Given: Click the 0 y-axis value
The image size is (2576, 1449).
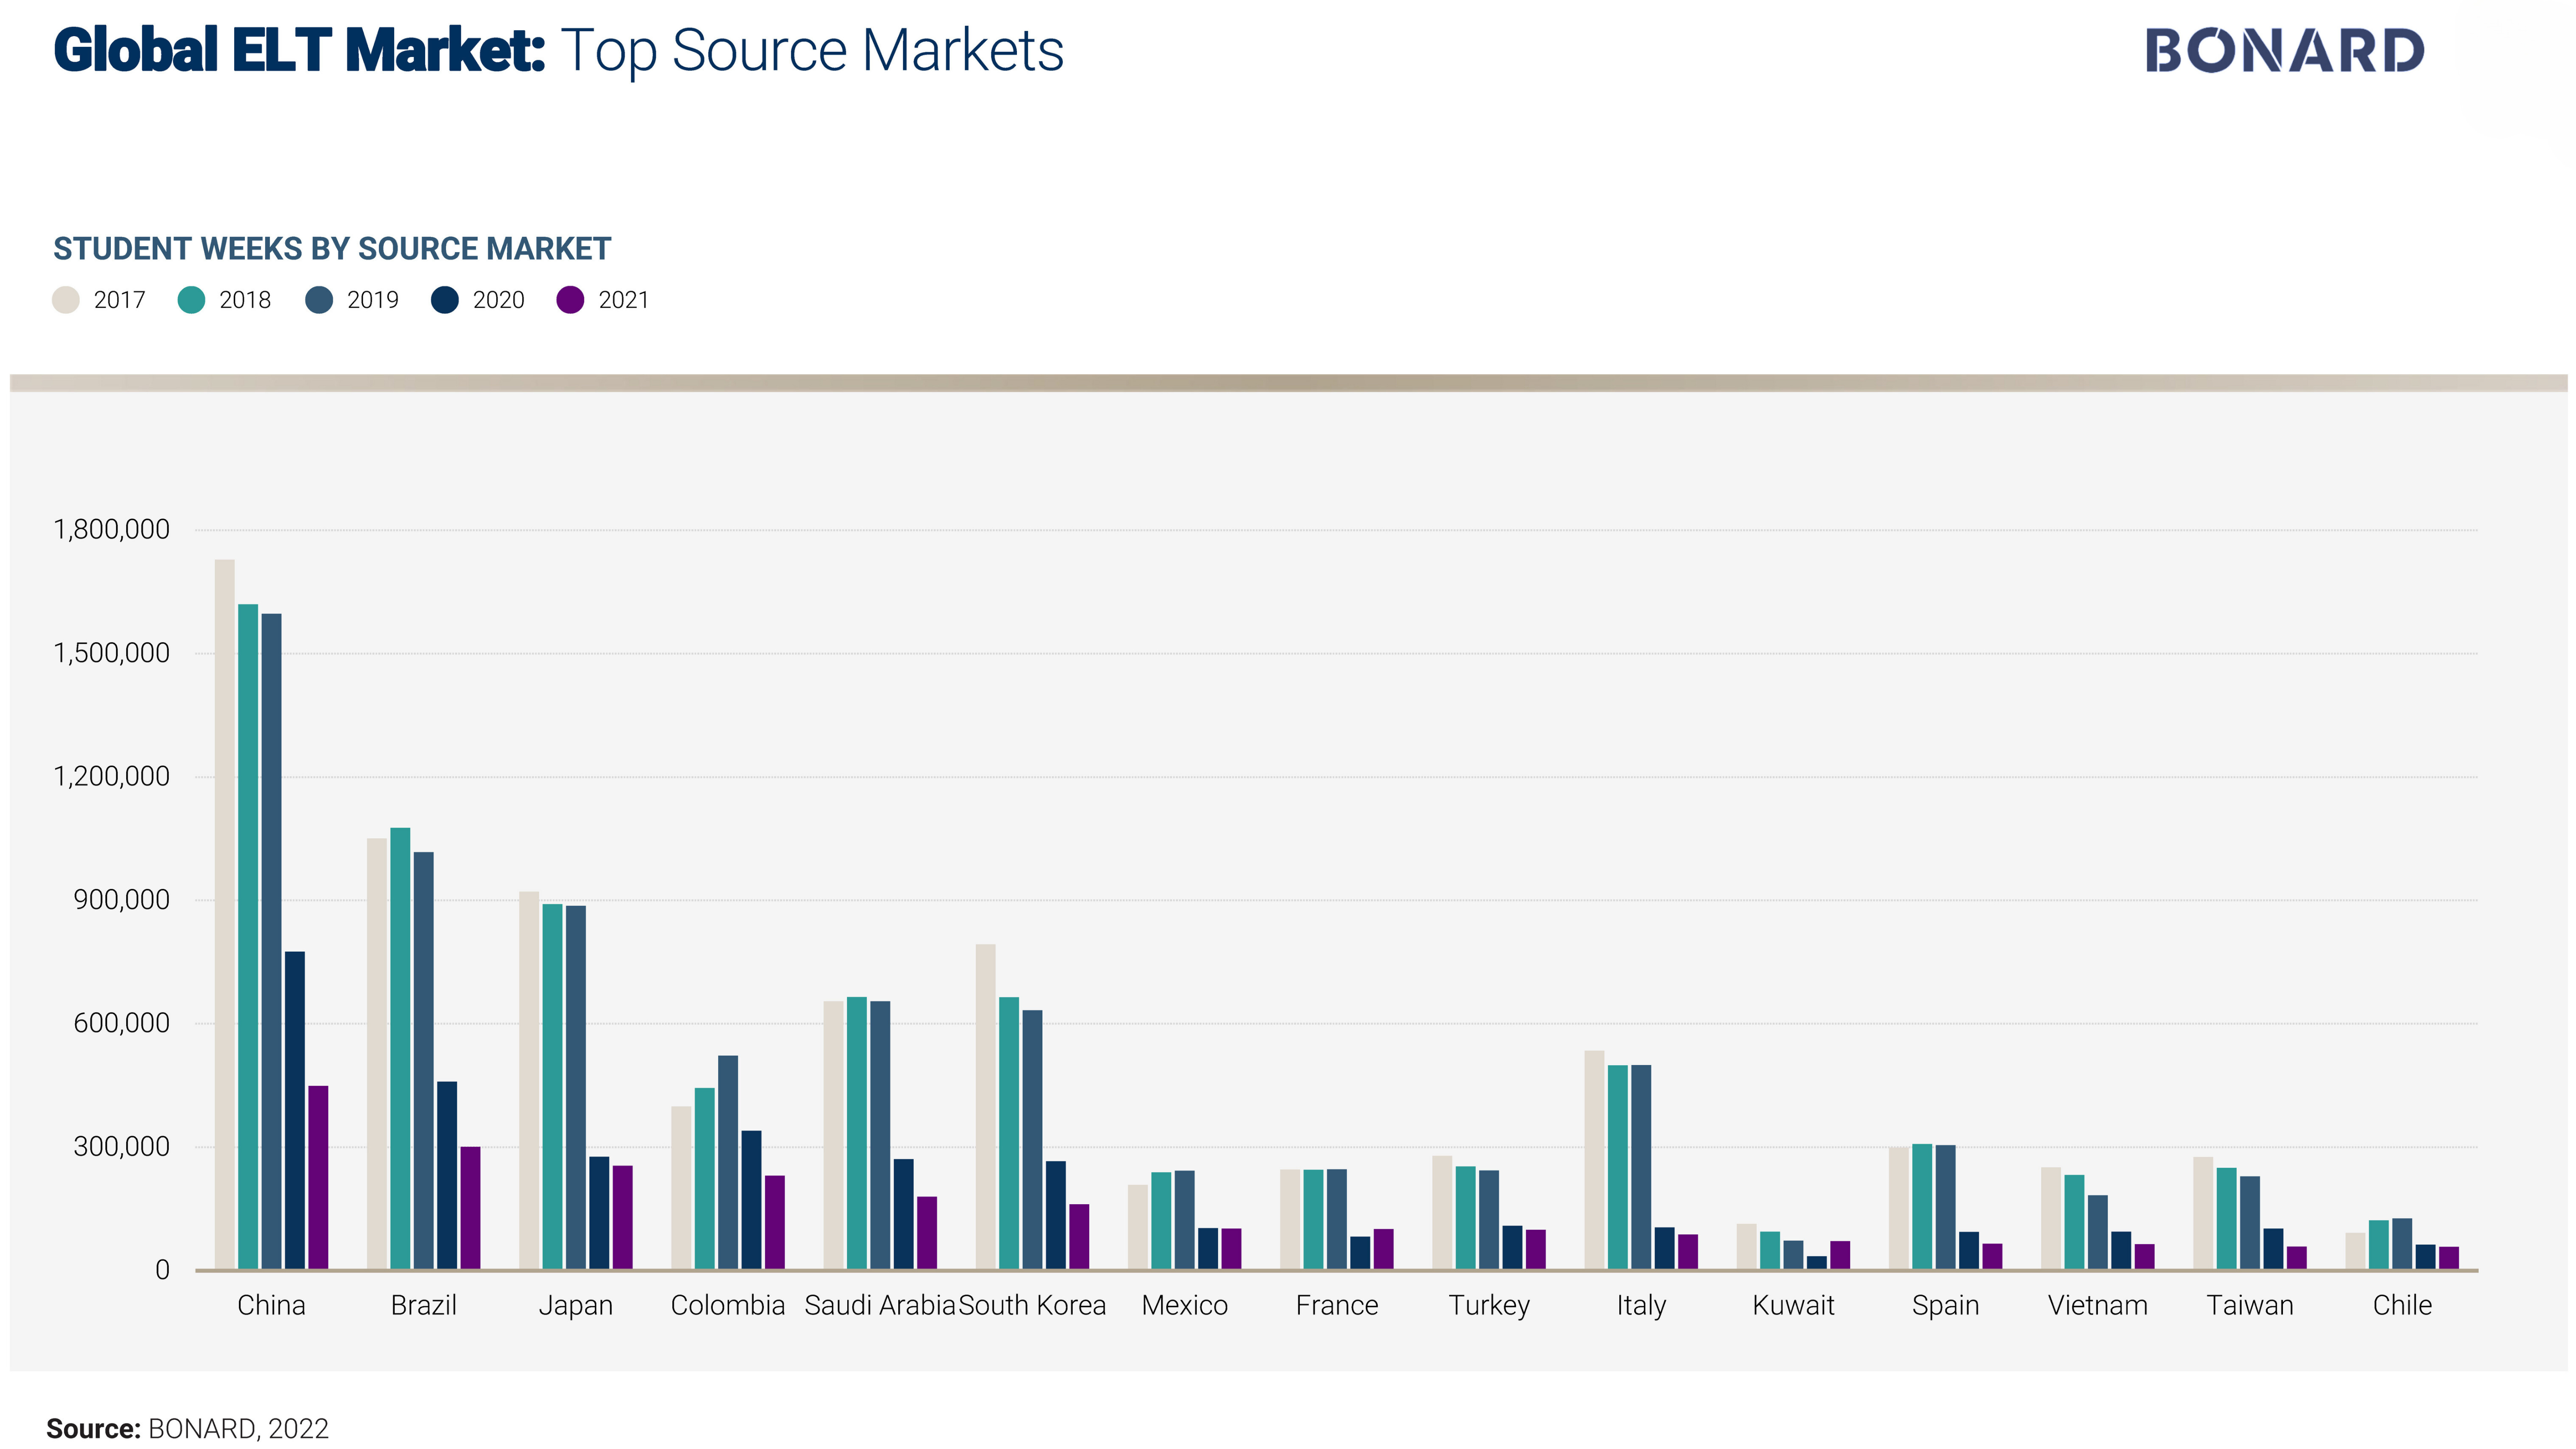Looking at the screenshot, I should pyautogui.click(x=162, y=1270).
